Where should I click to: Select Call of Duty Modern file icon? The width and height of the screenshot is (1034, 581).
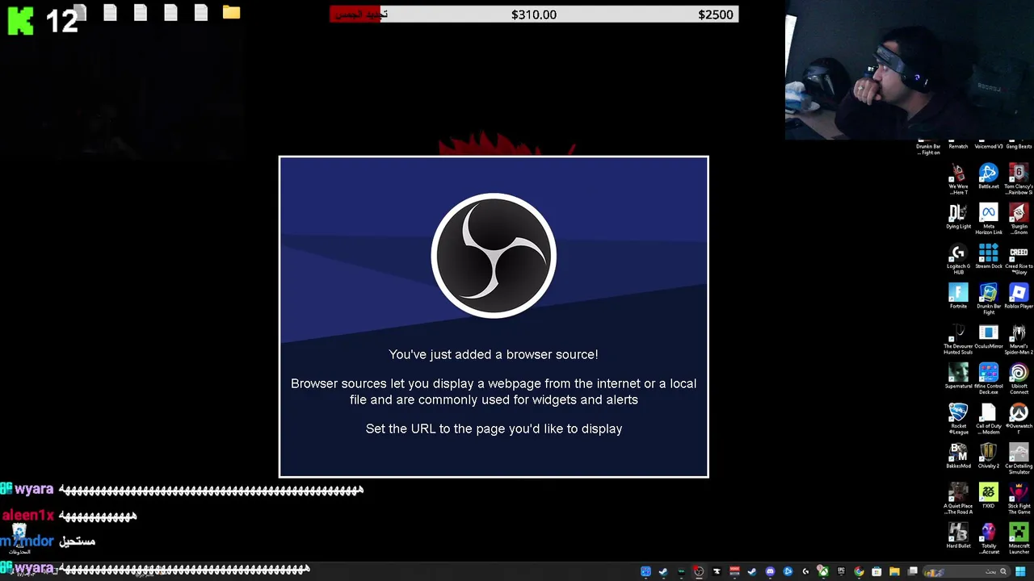click(989, 420)
